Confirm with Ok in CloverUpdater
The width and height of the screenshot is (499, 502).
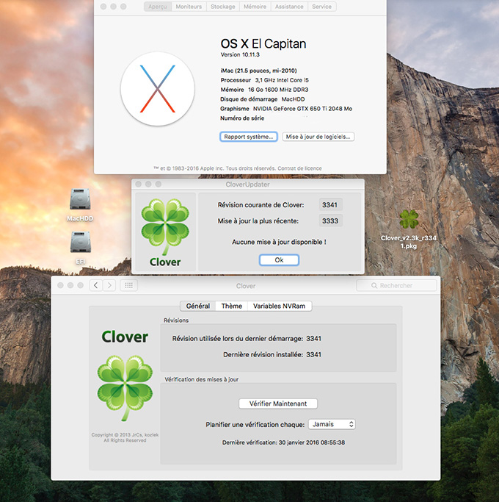pos(279,260)
